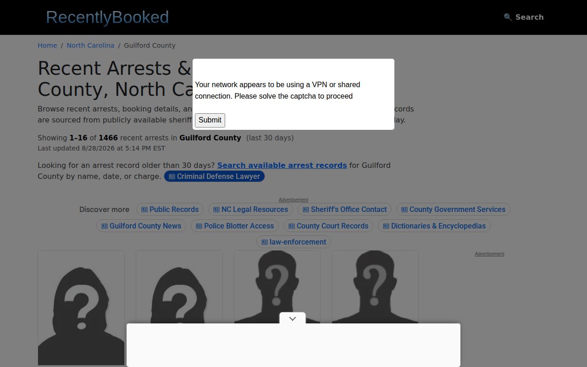Go to Home breadcrumb
Screen dimensions: 587x367
pyautogui.click(x=47, y=45)
